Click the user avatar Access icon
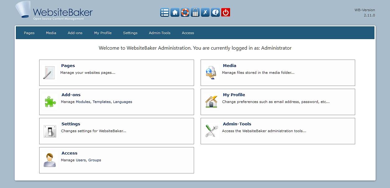 click(50, 160)
